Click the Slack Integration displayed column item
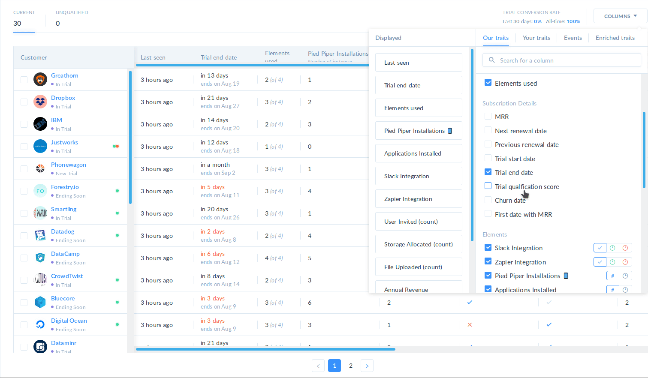648x378 pixels. (x=419, y=176)
